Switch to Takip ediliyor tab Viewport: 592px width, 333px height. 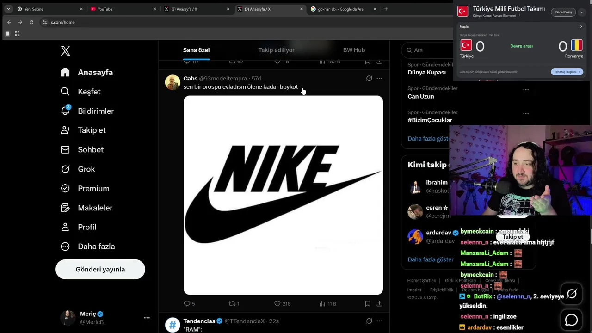(276, 50)
